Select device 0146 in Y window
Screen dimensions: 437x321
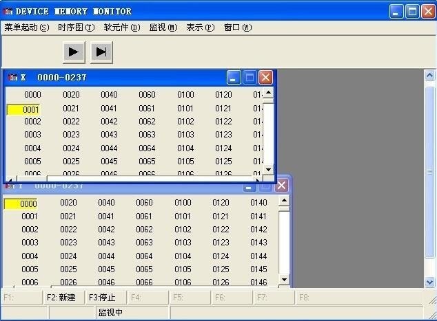(x=258, y=283)
